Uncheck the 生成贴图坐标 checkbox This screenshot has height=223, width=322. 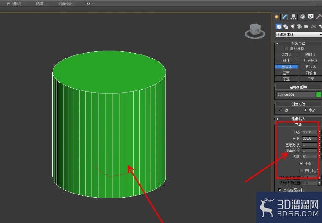click(280, 190)
